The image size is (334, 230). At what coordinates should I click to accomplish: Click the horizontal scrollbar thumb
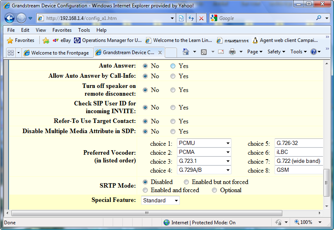tap(147, 213)
